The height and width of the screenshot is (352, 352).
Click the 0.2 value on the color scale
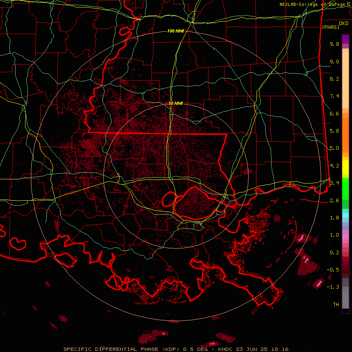pyautogui.click(x=334, y=253)
